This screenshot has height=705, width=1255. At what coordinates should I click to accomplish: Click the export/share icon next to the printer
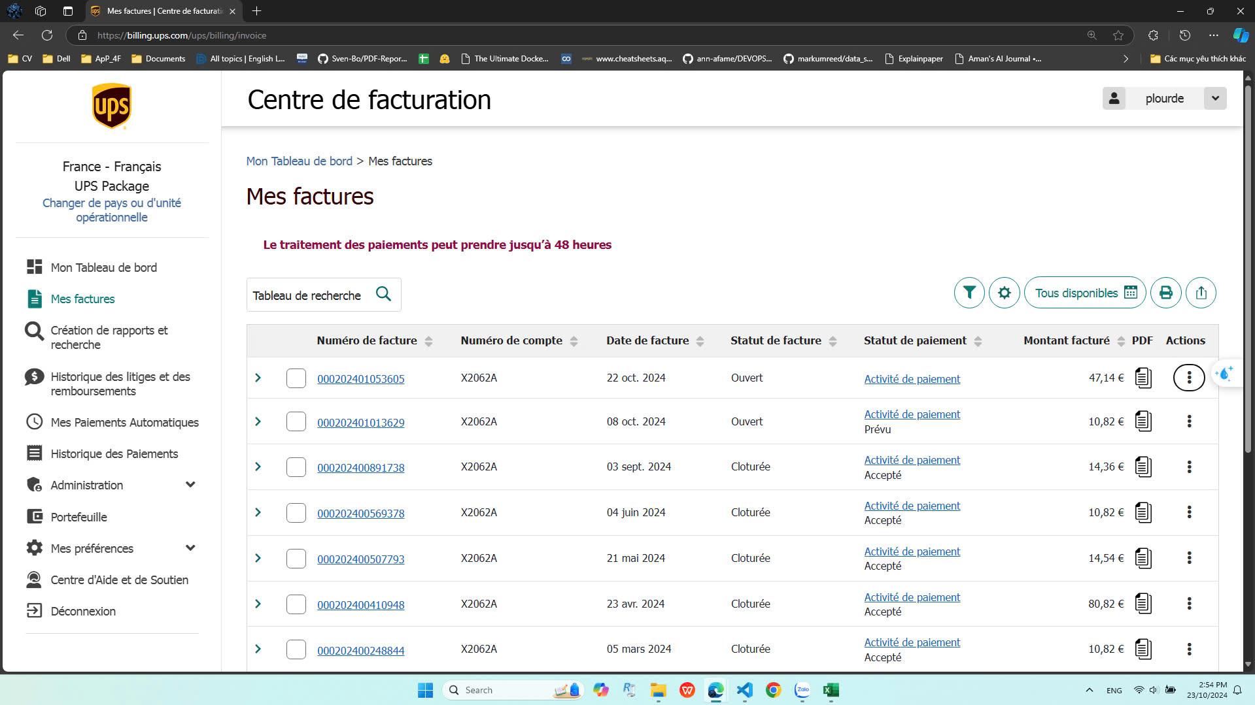[1201, 292]
